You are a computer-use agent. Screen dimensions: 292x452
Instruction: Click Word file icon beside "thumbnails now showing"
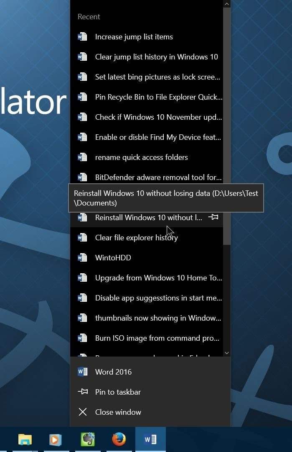click(83, 318)
